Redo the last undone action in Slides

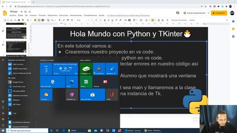[15, 20]
